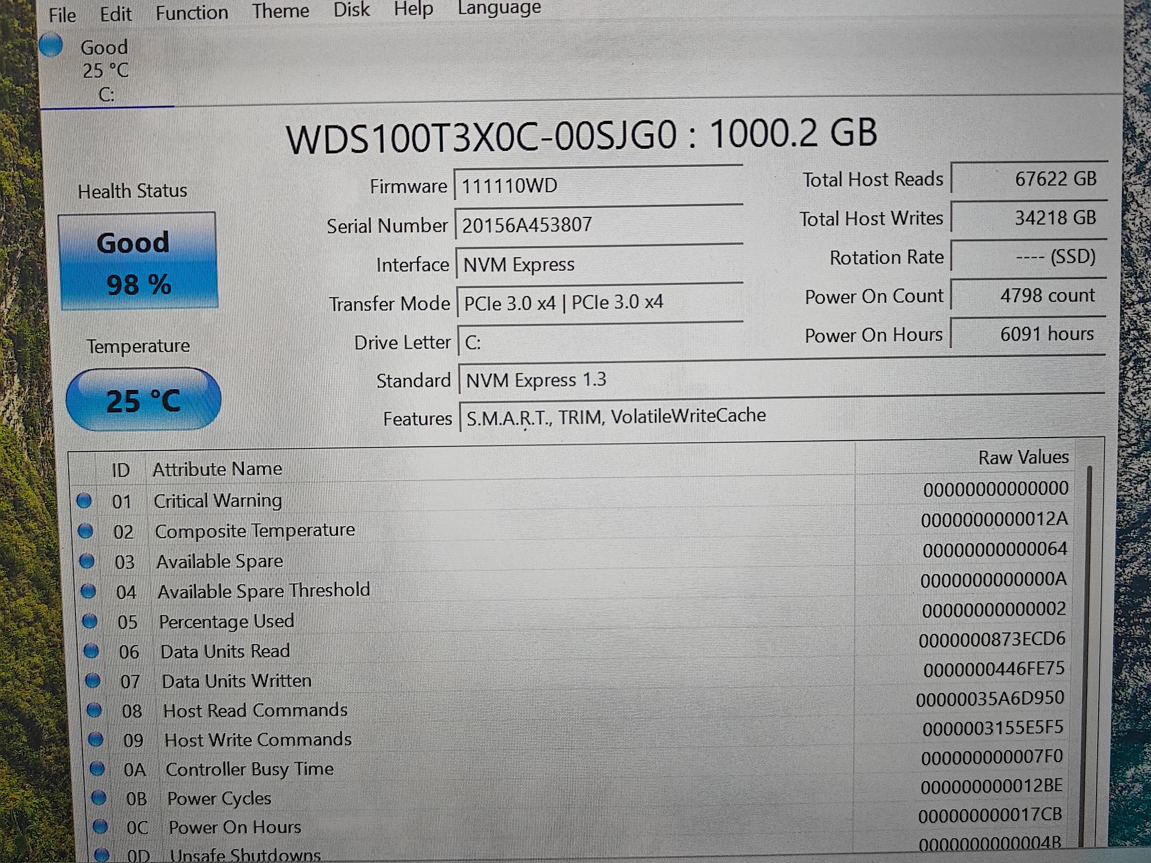Image resolution: width=1151 pixels, height=863 pixels.
Task: Select the Composite Temperature attribute row
Action: (573, 525)
